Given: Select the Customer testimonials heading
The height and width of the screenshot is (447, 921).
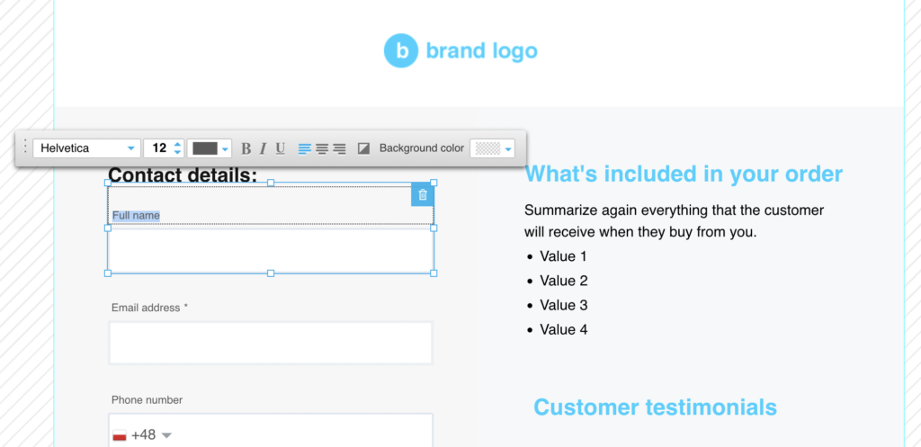Looking at the screenshot, I should click(655, 407).
